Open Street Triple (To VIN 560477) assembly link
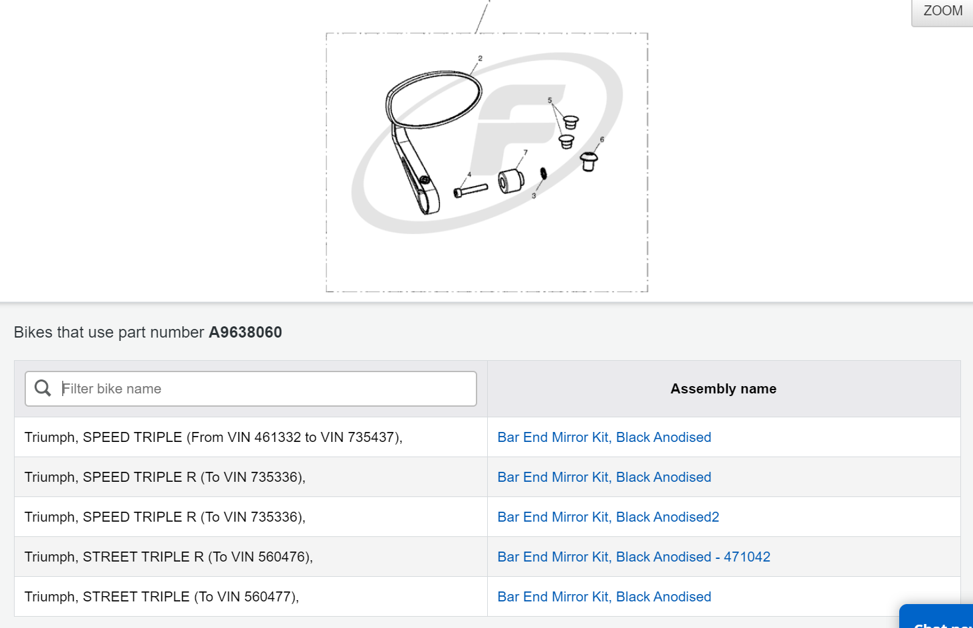This screenshot has height=628, width=973. pyautogui.click(x=603, y=597)
